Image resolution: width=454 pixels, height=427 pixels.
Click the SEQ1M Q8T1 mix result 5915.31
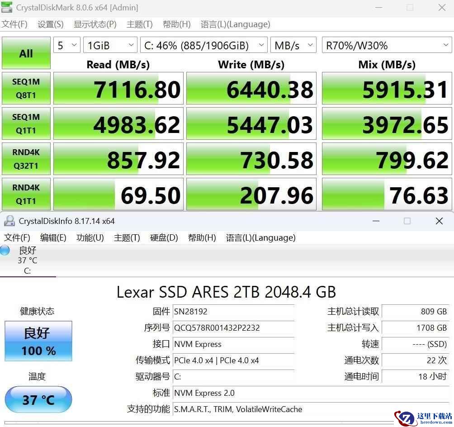tap(387, 88)
